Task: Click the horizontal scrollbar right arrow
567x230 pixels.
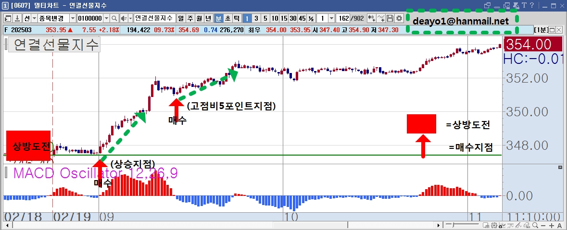Action: tap(438, 225)
